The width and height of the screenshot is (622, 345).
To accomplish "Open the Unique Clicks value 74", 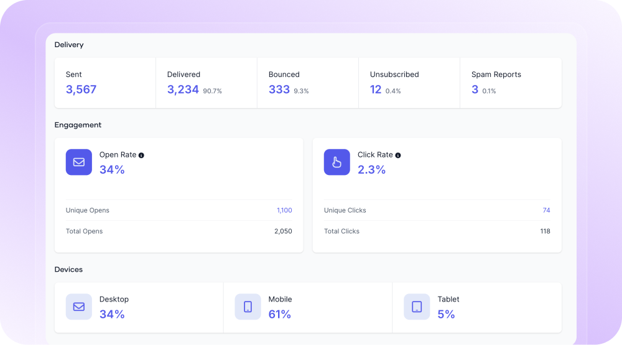I will (x=546, y=210).
